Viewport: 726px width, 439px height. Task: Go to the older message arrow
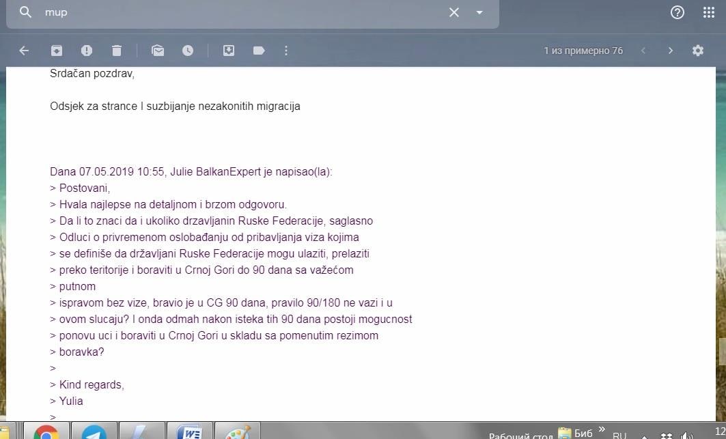pyautogui.click(x=671, y=51)
